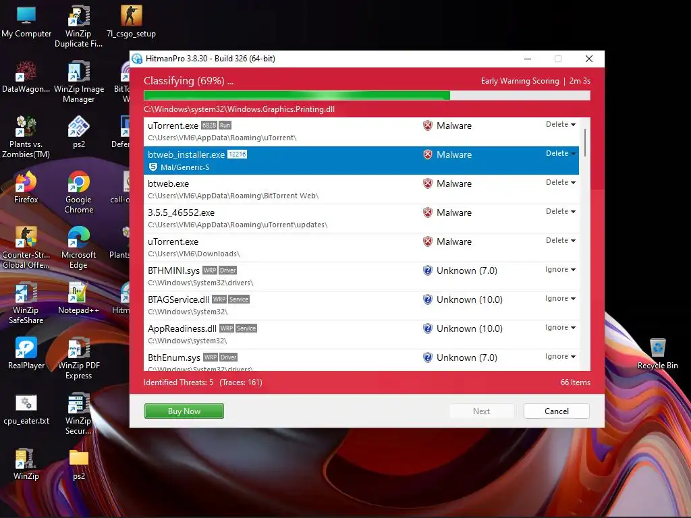Open Ignore dropdown for BTAGService.dll
This screenshot has height=518, width=691.
tap(560, 299)
